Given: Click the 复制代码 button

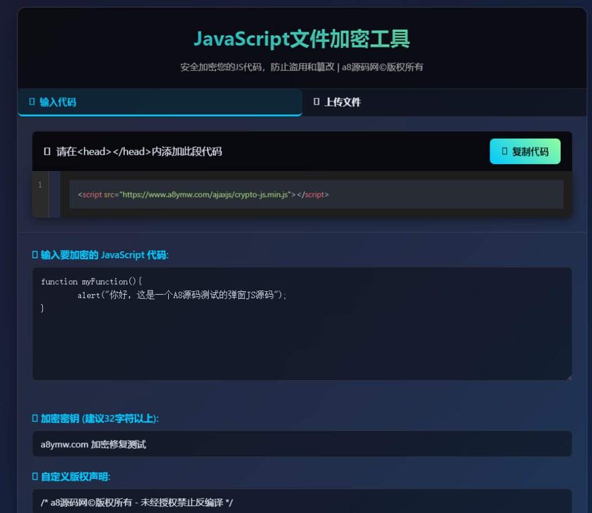Looking at the screenshot, I should click(525, 151).
